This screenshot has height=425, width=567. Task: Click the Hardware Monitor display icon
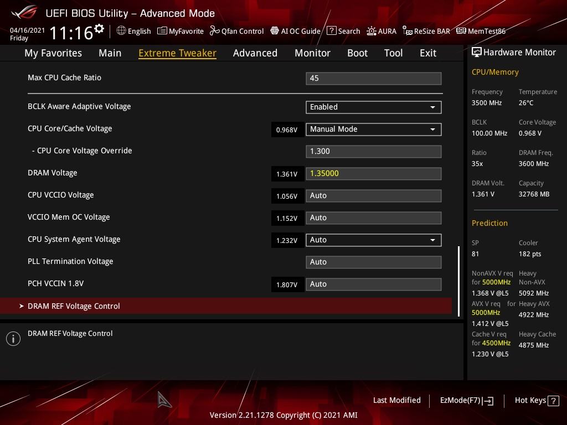click(x=477, y=53)
